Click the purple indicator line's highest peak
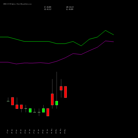138x138 pixels. [106, 41]
